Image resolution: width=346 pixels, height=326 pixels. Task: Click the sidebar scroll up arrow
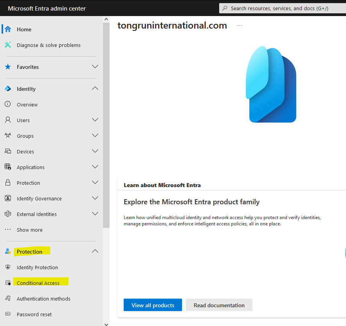[x=106, y=19]
